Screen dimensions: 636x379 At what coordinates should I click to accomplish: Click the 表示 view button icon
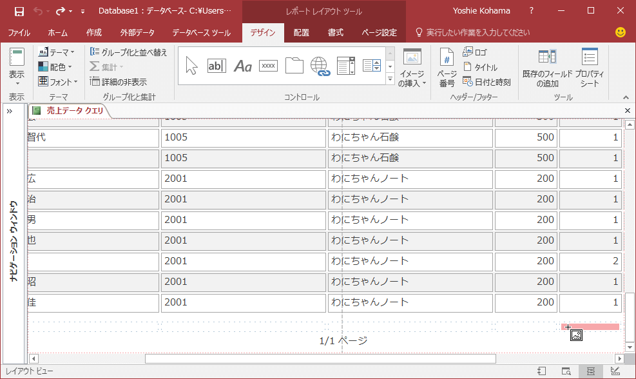17,57
